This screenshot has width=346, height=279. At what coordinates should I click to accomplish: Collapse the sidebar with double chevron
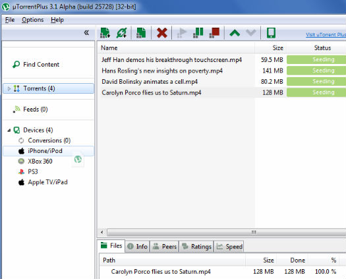(x=86, y=33)
